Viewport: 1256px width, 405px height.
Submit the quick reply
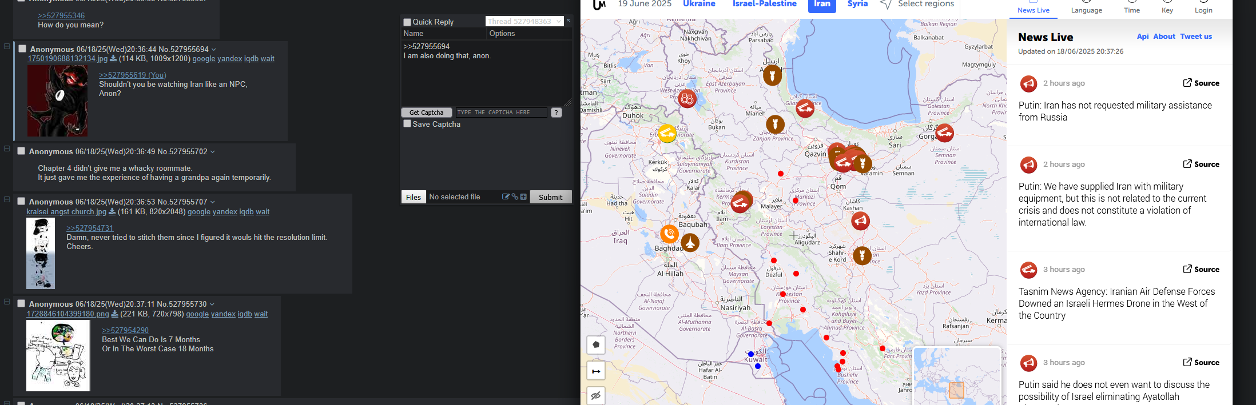point(551,197)
